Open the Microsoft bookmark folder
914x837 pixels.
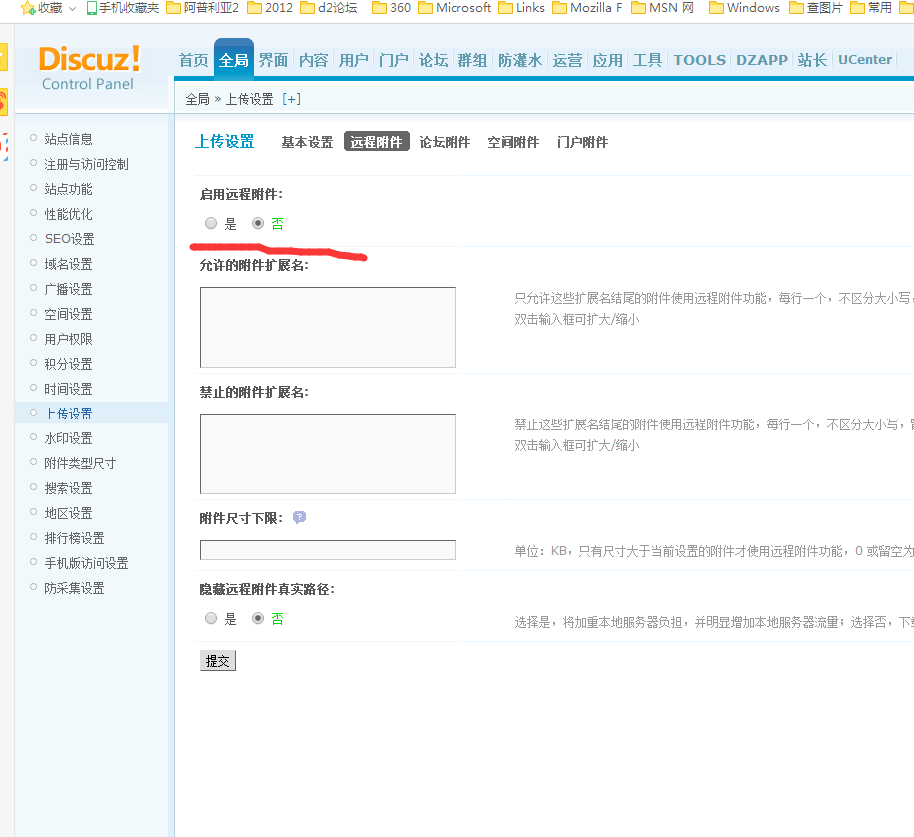point(455,8)
